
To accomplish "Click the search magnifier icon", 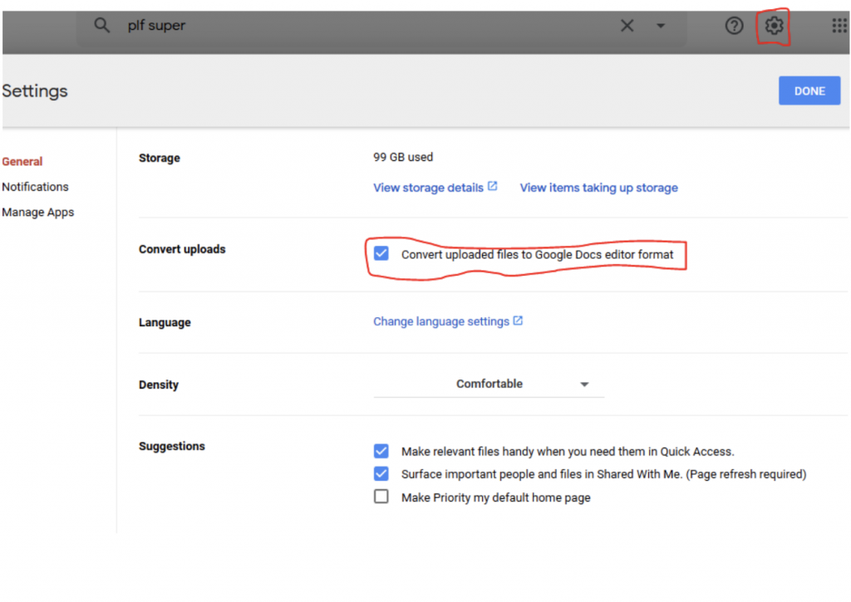I will click(101, 25).
